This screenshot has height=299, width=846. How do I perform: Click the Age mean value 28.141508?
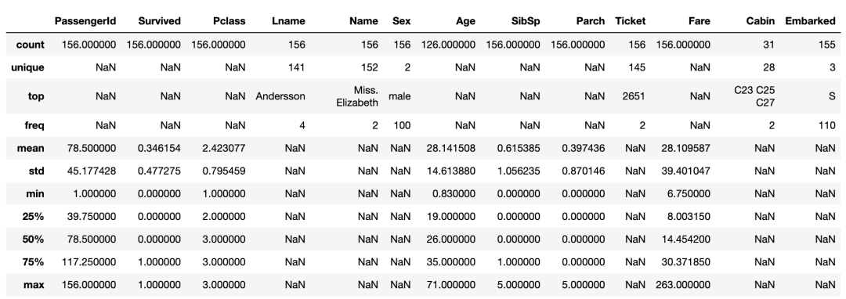click(x=448, y=148)
